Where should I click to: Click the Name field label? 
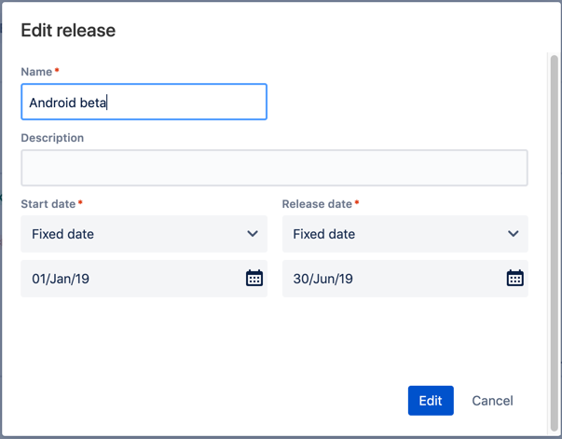point(36,72)
